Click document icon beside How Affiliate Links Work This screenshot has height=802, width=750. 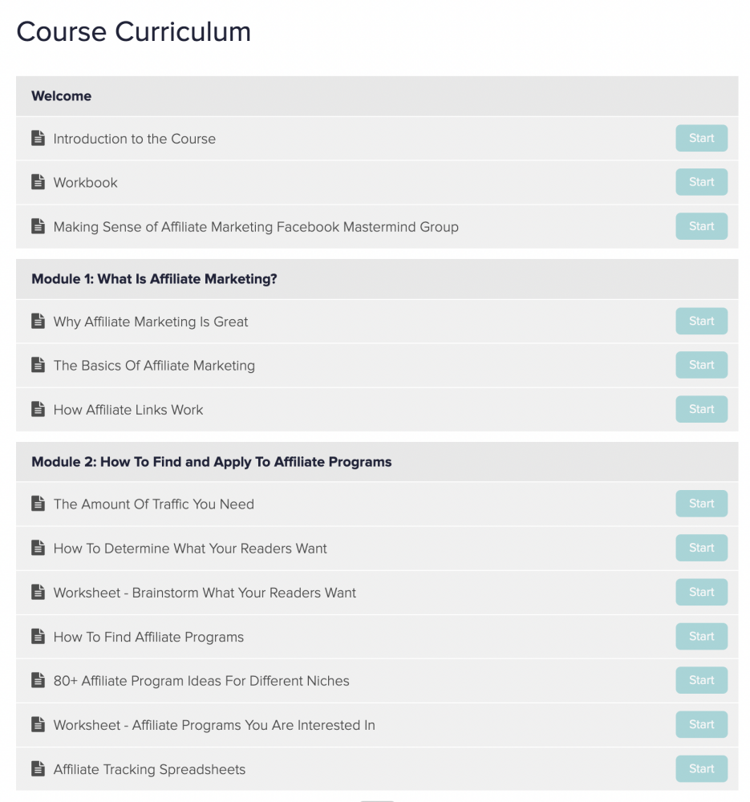(38, 409)
